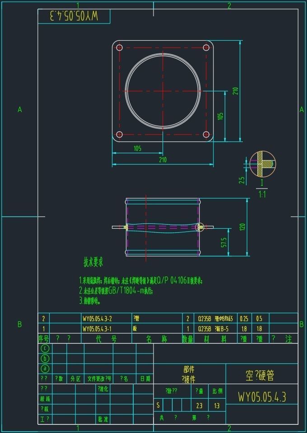Select the 120 height dimension of side view
Image resolution: width=307 pixels, height=433 pixels.
pos(242,227)
